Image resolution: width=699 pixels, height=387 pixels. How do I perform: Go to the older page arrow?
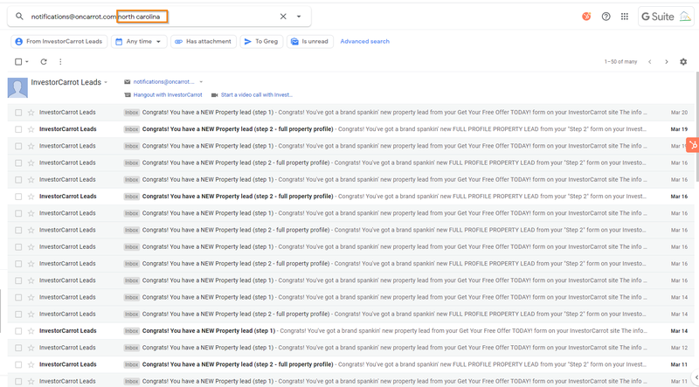667,62
